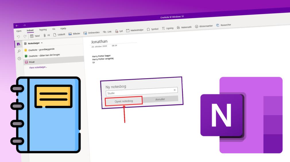
Task: Open Klistermærker stickers
Action: [x=204, y=26]
